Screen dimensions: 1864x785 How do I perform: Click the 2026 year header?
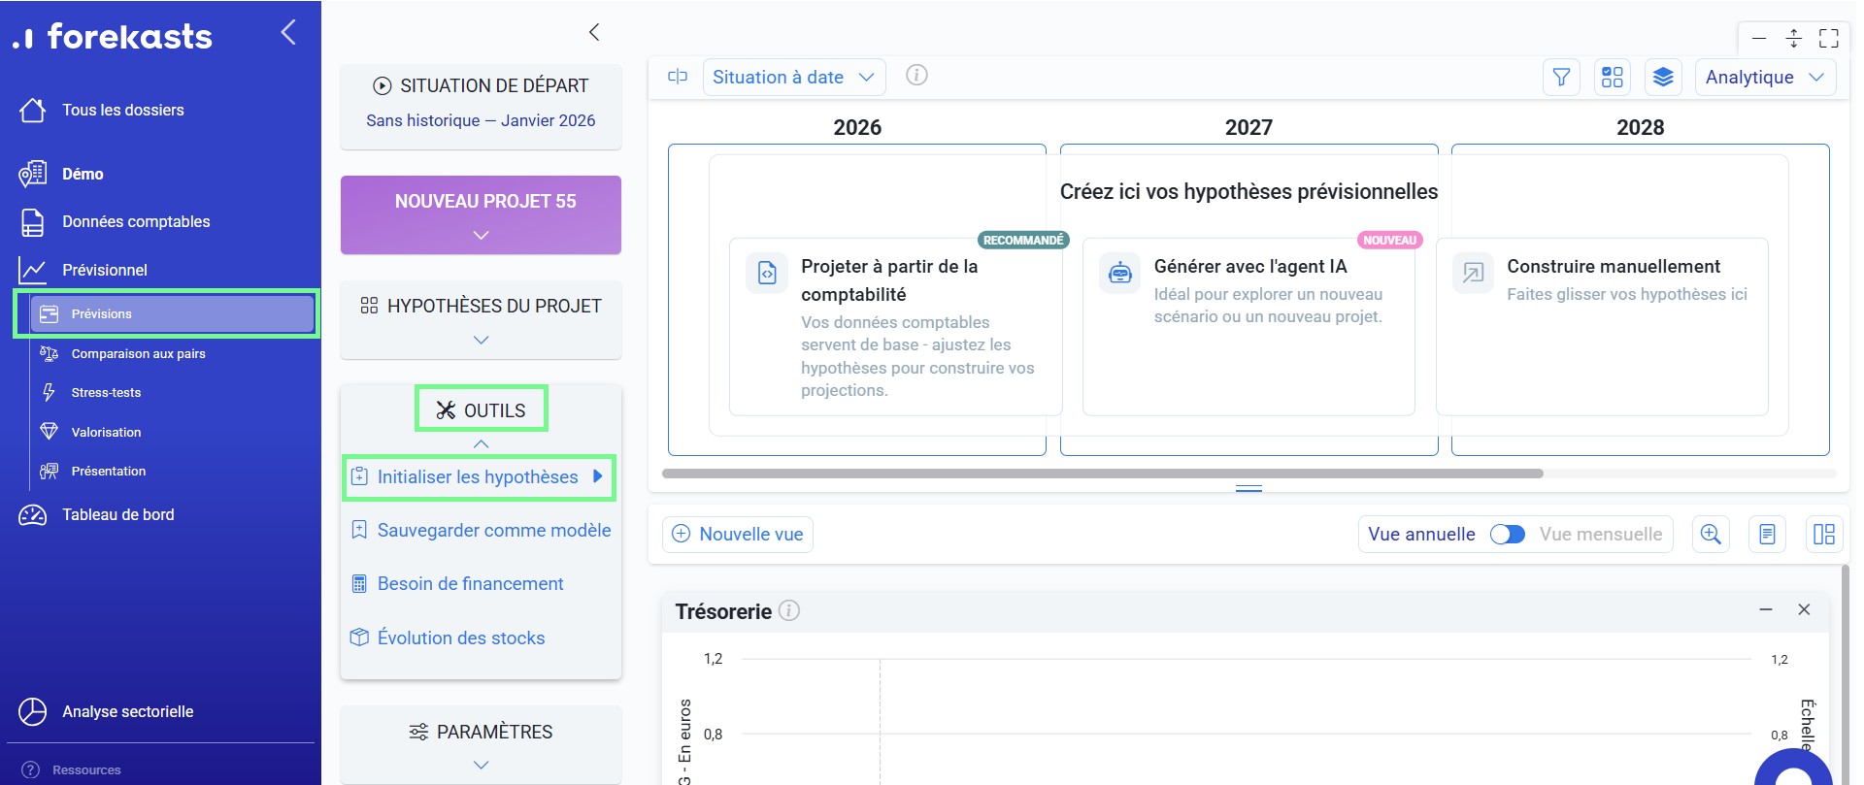point(857,127)
